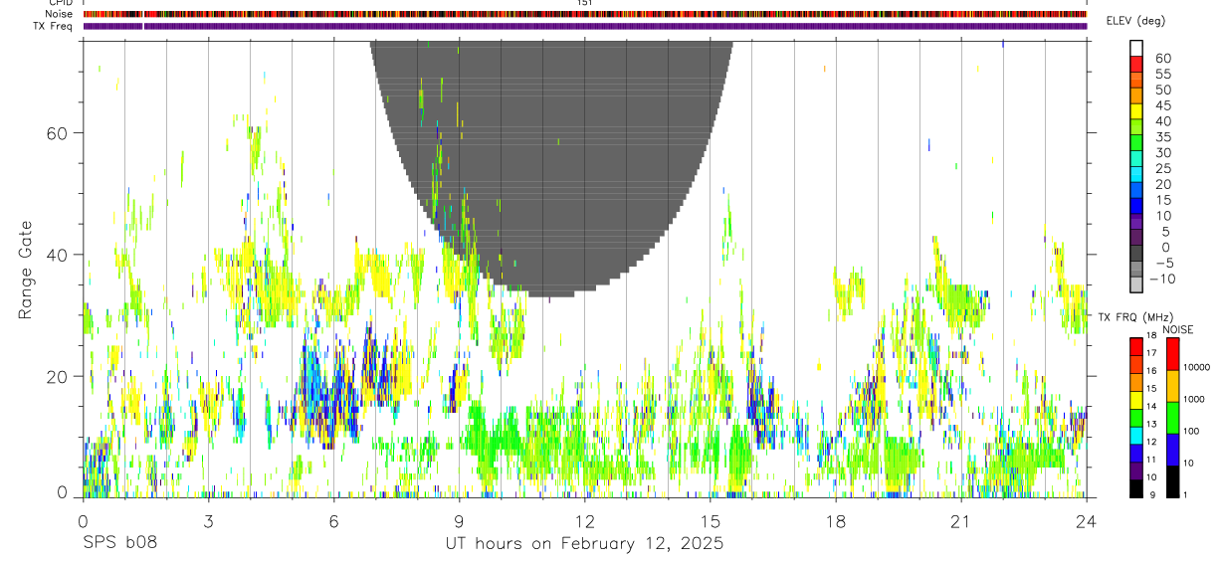Click the yellow segment of the ELEV color bar
Image resolution: width=1222 pixels, height=564 pixels.
(x=1137, y=112)
